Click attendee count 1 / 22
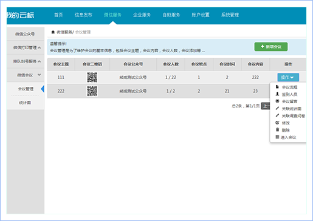The width and height of the screenshot is (313, 221). (171, 77)
